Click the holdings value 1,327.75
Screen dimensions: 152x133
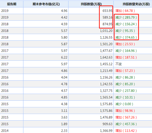[106, 91]
